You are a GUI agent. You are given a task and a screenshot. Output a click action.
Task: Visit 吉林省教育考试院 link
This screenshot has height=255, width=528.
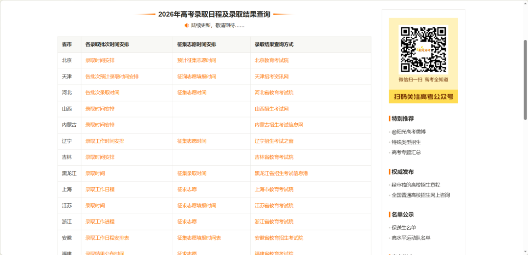274,157
